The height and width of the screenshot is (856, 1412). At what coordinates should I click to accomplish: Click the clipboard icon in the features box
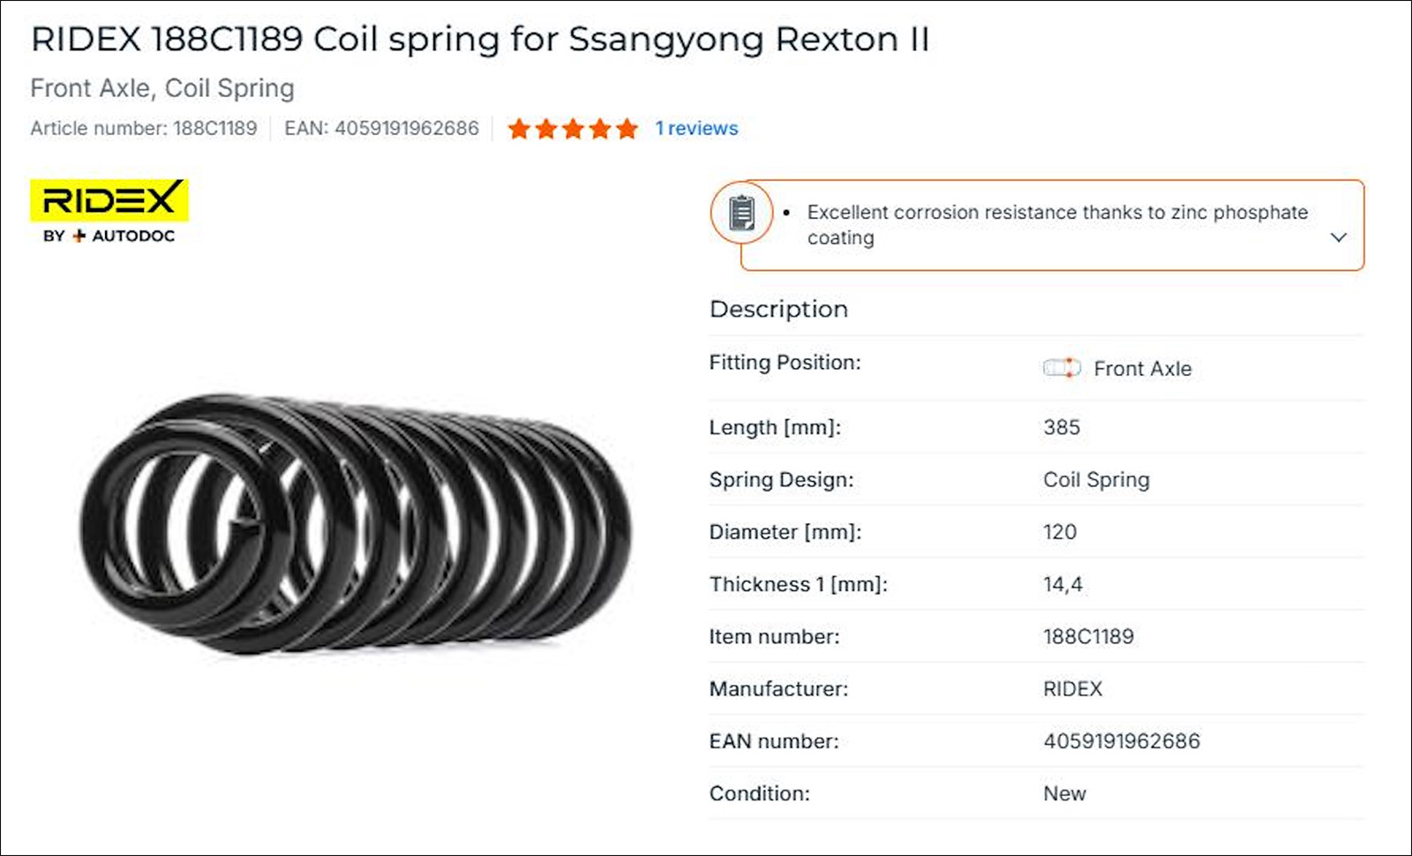(741, 213)
